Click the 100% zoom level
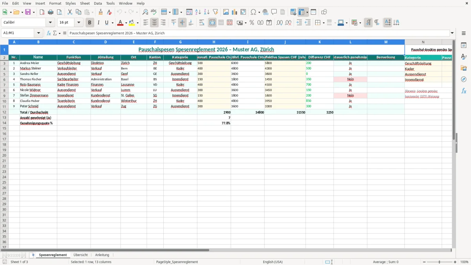This screenshot has width=471, height=265. click(464, 262)
